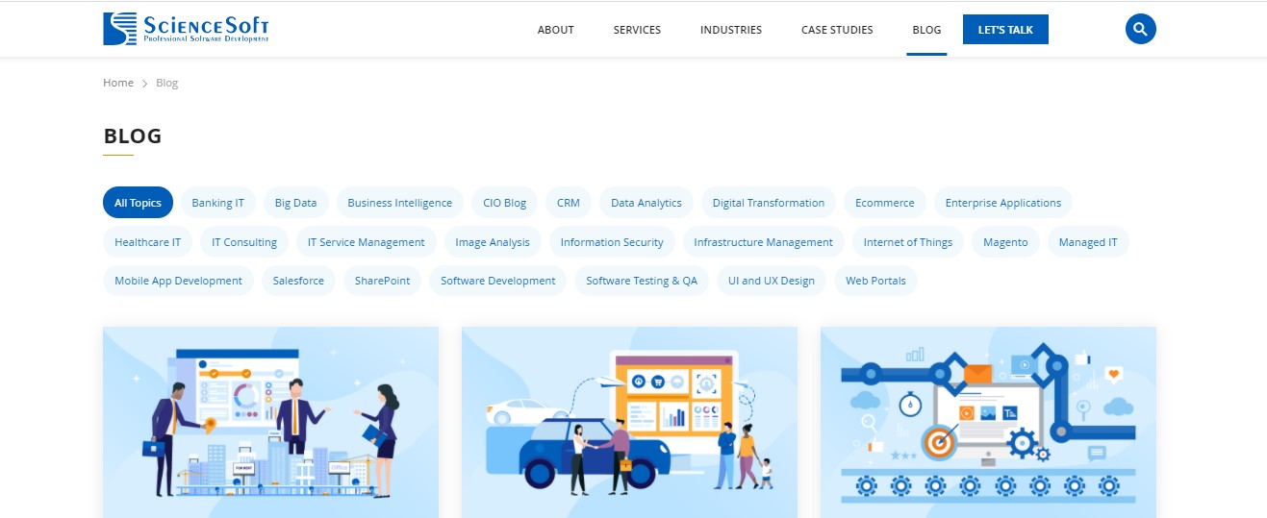Filter blog by Big Data

pyautogui.click(x=295, y=203)
